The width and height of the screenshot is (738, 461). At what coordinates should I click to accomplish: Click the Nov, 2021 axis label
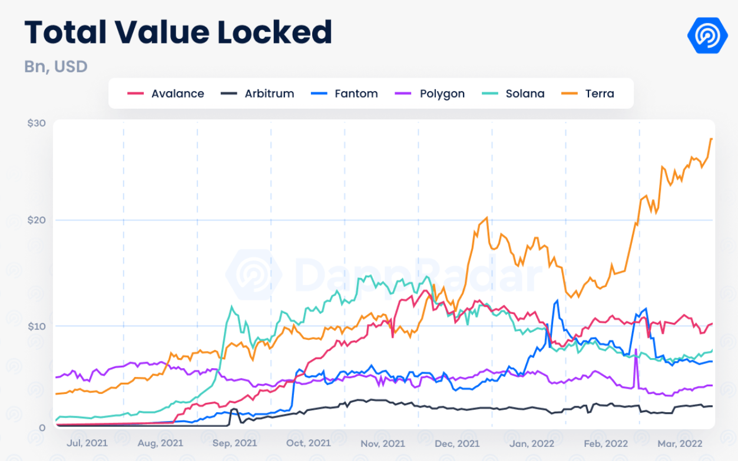tap(382, 443)
